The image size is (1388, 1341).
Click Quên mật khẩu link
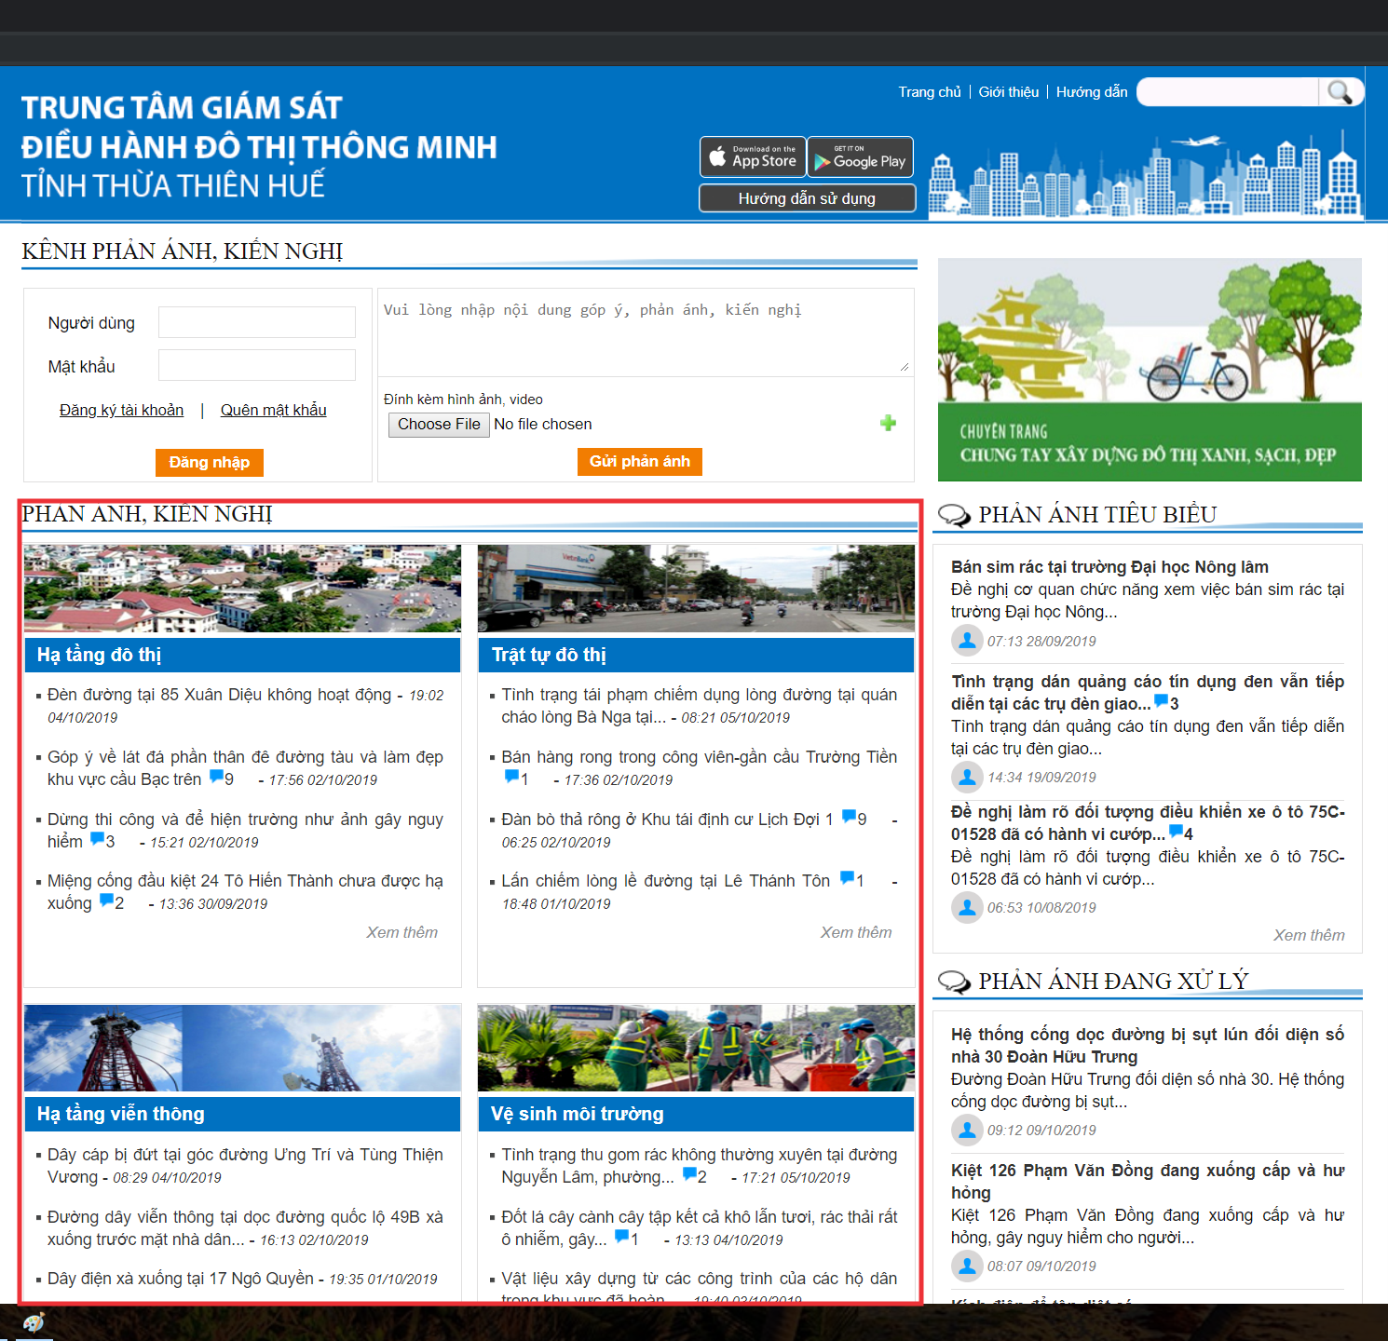click(x=274, y=410)
